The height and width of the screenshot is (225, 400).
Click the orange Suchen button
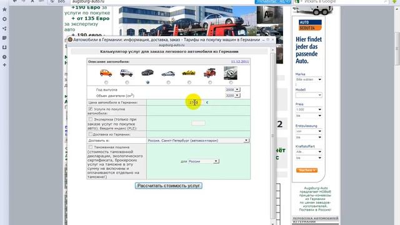pos(307,170)
